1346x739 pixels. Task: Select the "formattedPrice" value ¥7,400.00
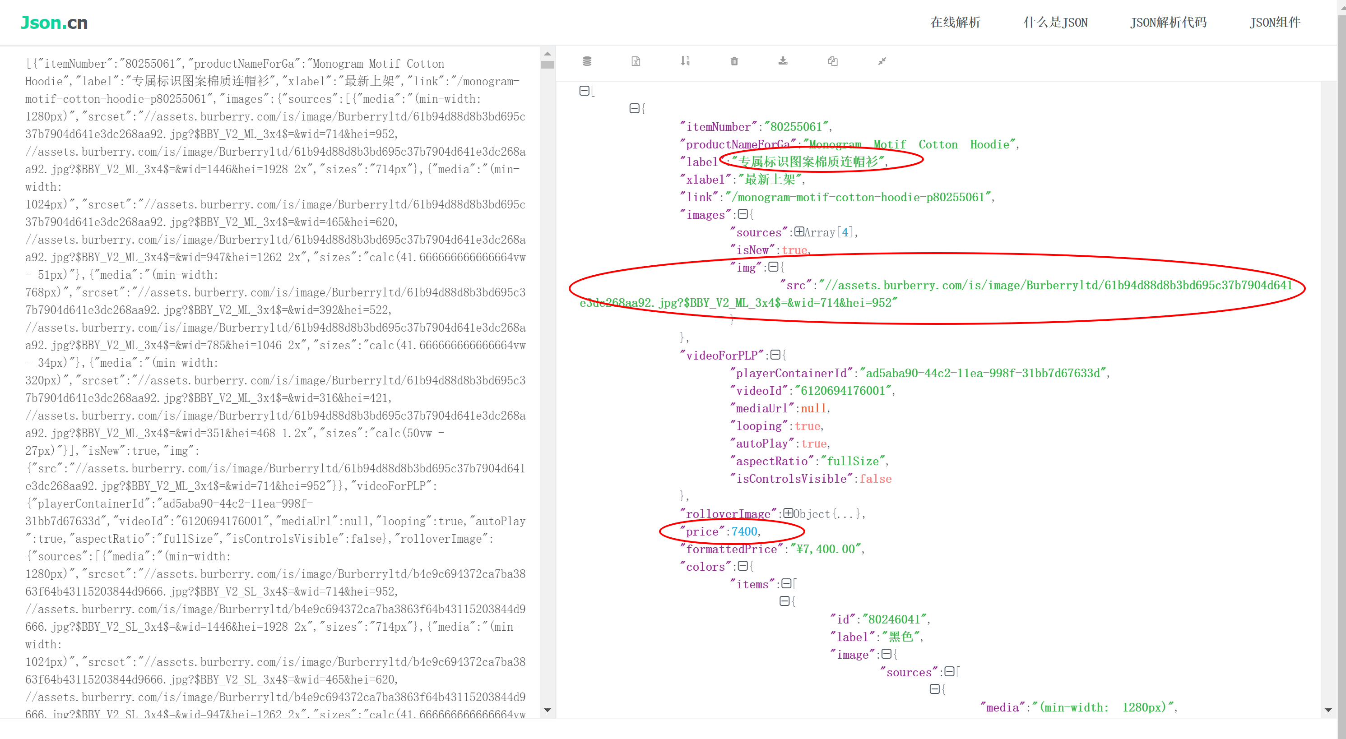825,549
